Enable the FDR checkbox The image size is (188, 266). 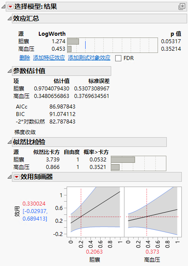pos(118,58)
